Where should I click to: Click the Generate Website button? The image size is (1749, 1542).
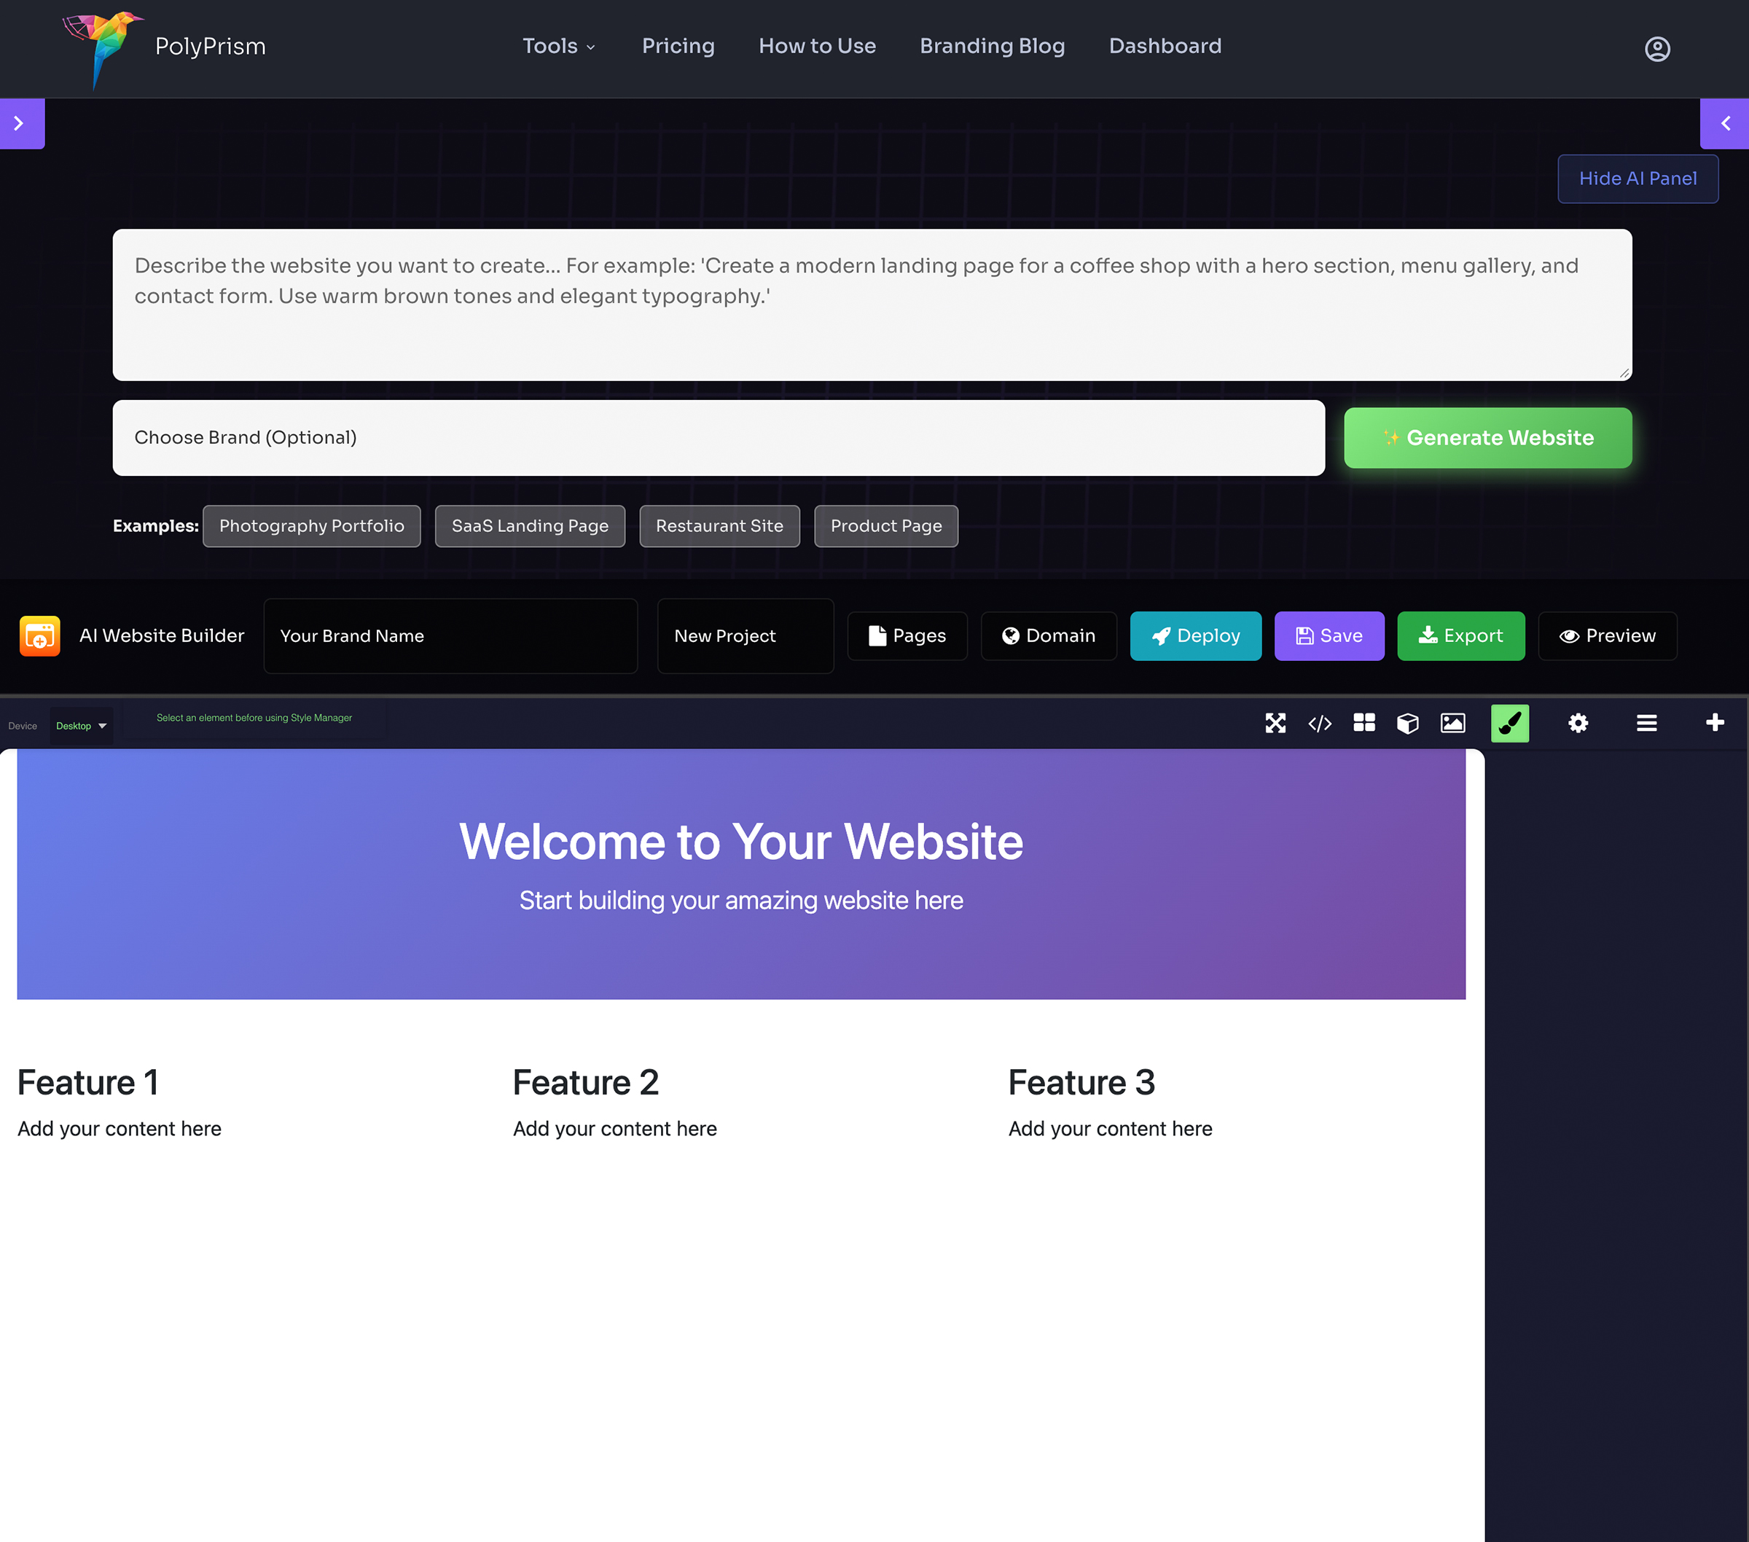click(x=1487, y=437)
